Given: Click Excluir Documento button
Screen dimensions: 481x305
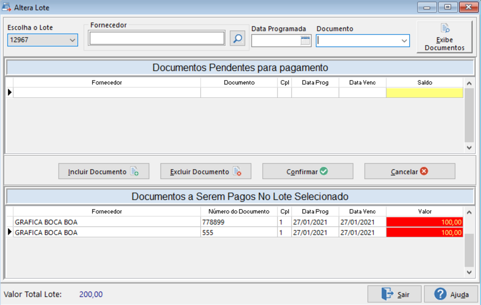Looking at the screenshot, I should point(206,172).
